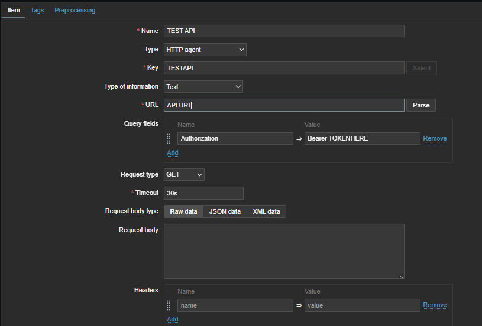Image resolution: width=482 pixels, height=326 pixels.
Task: Select Raw data request body type
Action: [183, 211]
